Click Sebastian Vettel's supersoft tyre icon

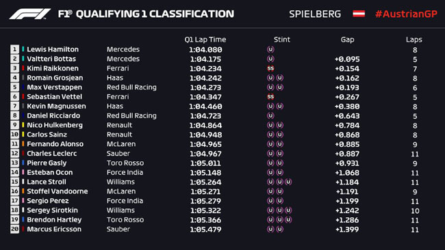click(270, 96)
